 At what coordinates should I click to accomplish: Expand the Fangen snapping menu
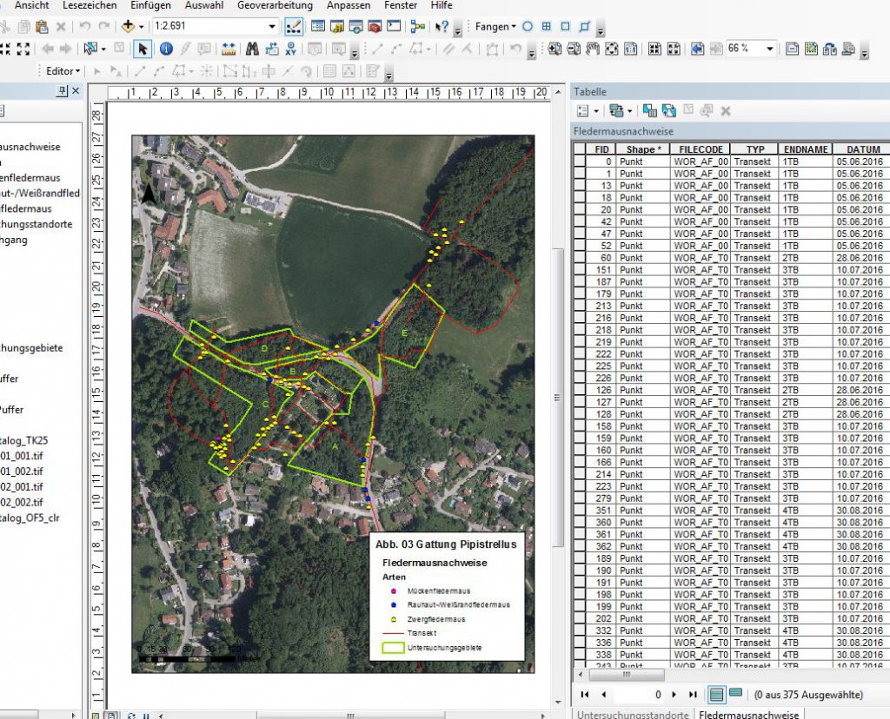(495, 27)
